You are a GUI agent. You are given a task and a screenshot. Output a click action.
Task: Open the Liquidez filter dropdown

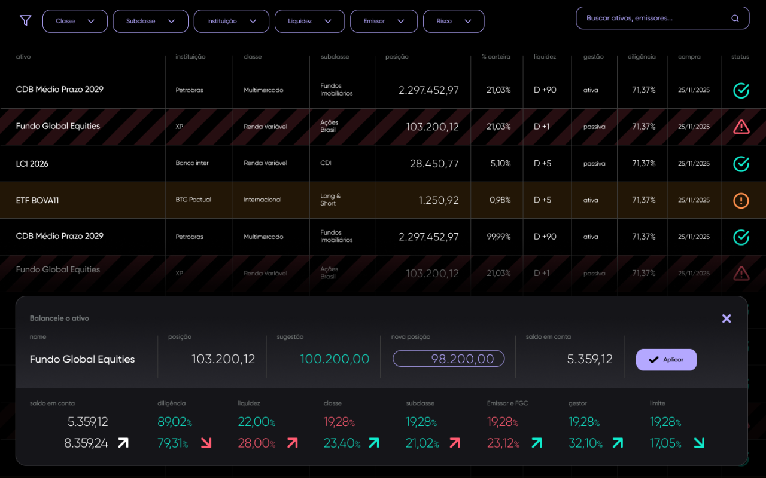309,21
